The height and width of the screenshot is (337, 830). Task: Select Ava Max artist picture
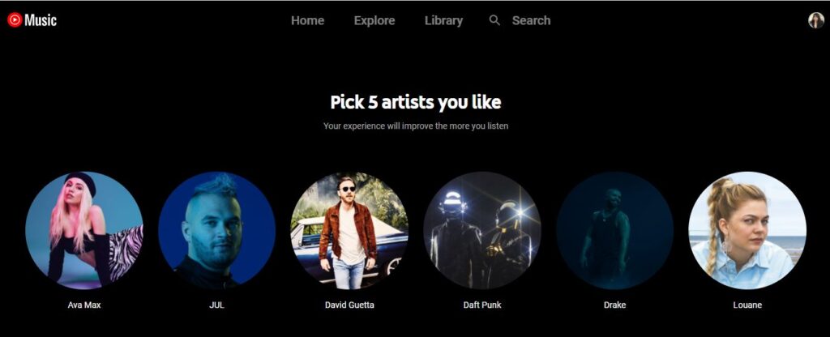(84, 230)
